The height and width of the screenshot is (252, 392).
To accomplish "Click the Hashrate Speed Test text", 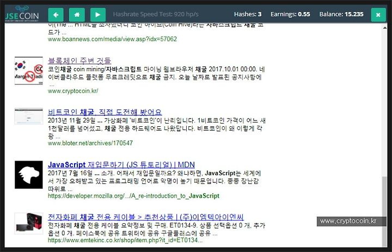I will [156, 14].
